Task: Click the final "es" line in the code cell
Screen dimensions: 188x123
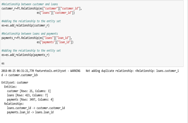Action: (3, 63)
